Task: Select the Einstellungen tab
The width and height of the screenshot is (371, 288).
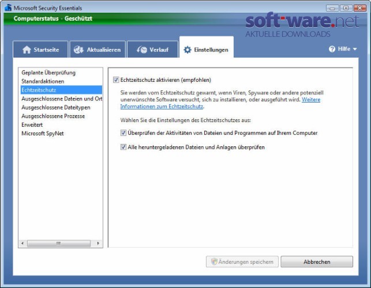Action: pyautogui.click(x=207, y=47)
